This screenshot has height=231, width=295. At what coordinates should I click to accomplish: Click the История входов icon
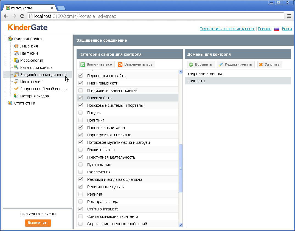(16, 96)
